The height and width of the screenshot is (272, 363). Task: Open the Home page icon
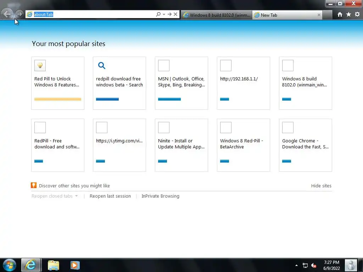340,15
